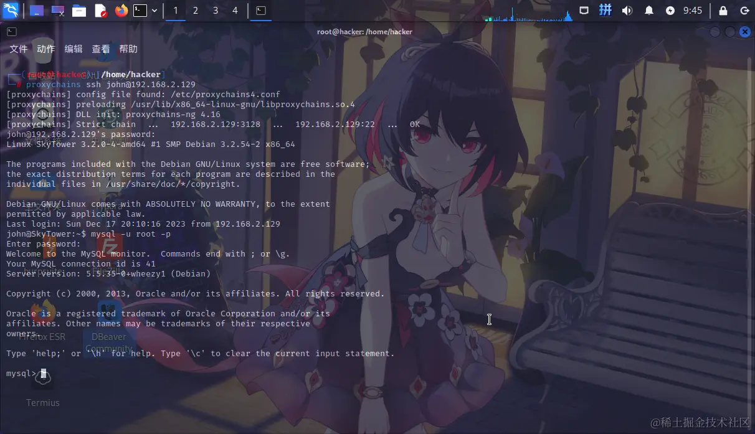Viewport: 755px width, 434px height.
Task: Click the "john@192.168.2.129's password:" line
Action: [x=81, y=134]
